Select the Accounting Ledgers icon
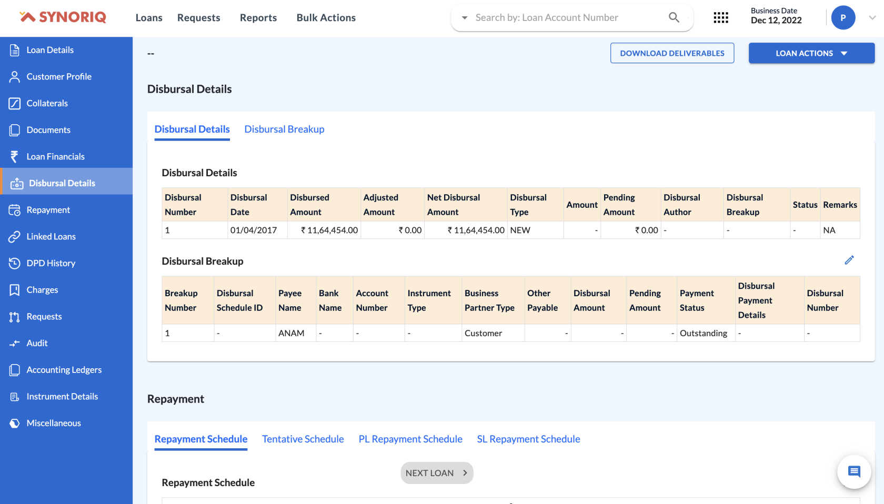884x504 pixels. point(15,370)
